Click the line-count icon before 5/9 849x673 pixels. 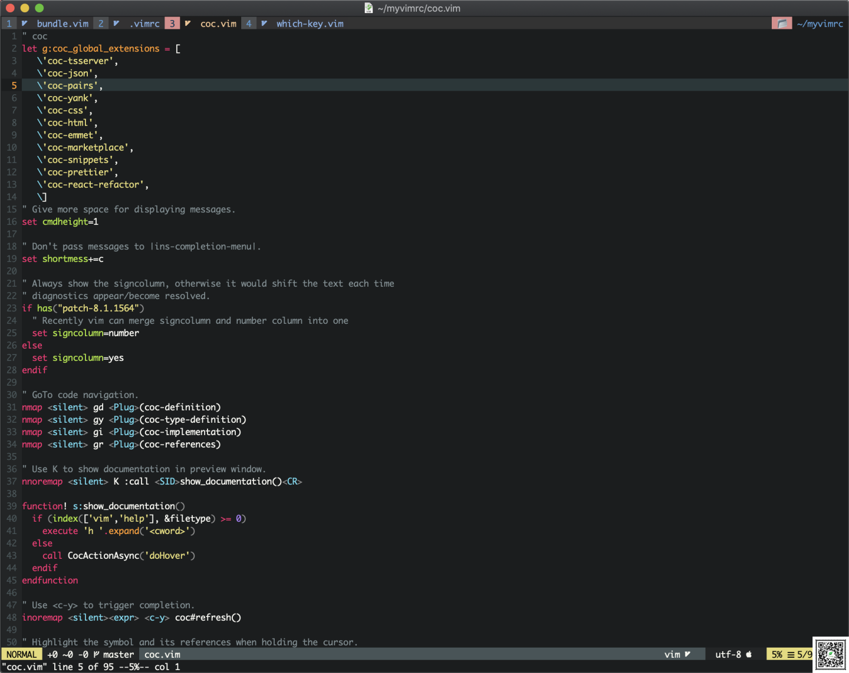791,654
